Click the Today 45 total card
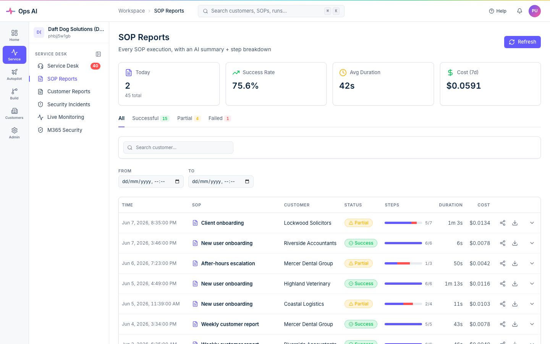 169,84
